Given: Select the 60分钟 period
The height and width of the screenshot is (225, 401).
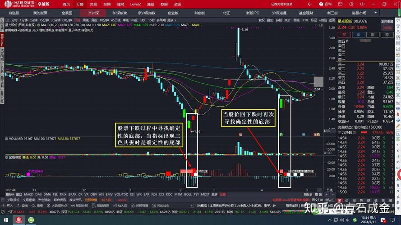Looking at the screenshot, I should pyautogui.click(x=67, y=20).
